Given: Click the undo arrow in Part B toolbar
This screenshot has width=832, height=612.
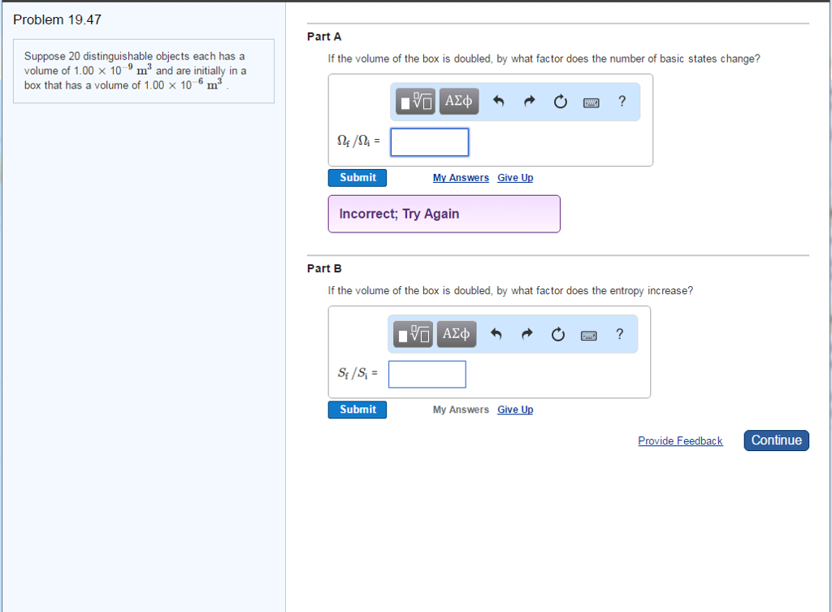Looking at the screenshot, I should pos(496,334).
